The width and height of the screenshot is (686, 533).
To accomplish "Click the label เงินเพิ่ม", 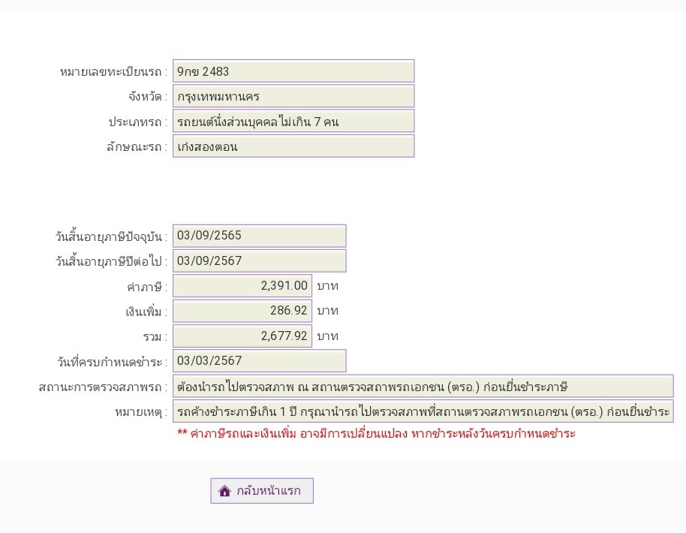I will pos(146,312).
